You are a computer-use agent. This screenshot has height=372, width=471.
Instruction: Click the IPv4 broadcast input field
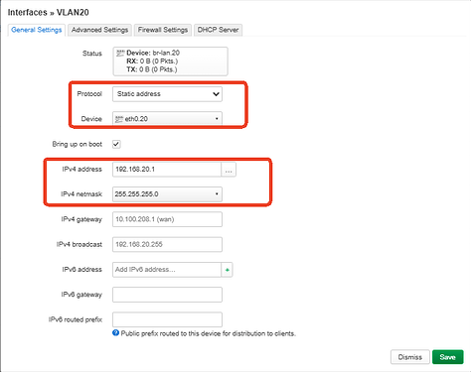coord(167,244)
